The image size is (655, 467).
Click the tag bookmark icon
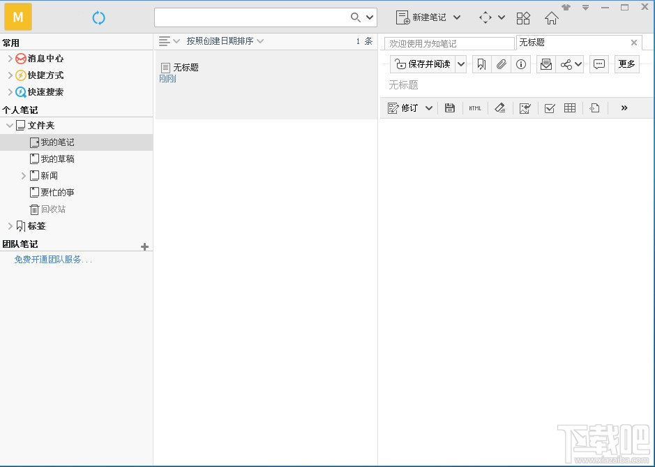tap(481, 64)
